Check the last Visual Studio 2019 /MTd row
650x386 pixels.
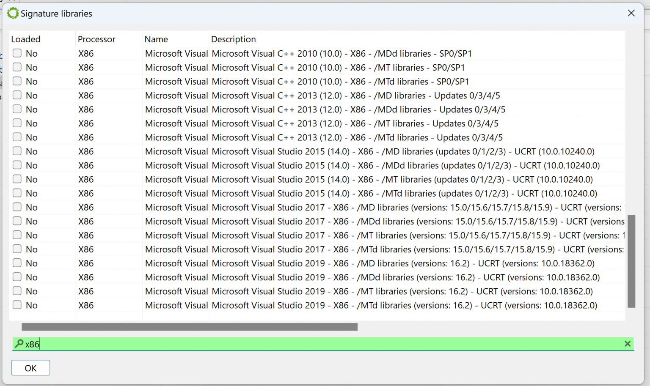pos(17,305)
